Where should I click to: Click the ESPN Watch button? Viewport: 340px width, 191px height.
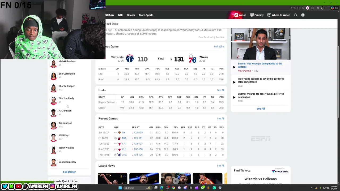click(240, 15)
